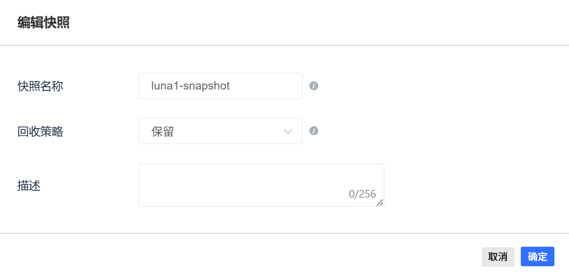Select the 保留 value text in the dropdown
The width and height of the screenshot is (569, 273).
point(163,132)
